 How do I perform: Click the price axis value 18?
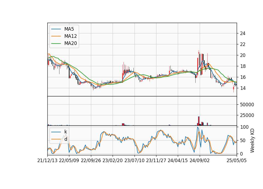pos(243,66)
